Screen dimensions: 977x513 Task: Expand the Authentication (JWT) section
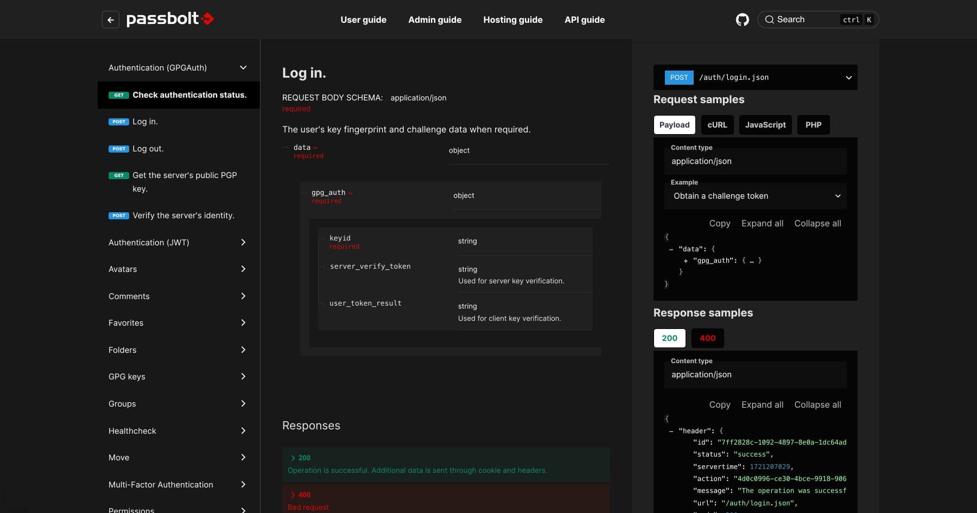pos(243,243)
